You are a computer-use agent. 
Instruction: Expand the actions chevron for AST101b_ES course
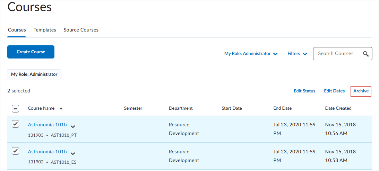tap(73, 153)
